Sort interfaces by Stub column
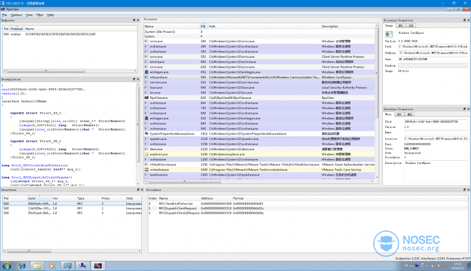This screenshot has width=471, height=271. click(133, 198)
